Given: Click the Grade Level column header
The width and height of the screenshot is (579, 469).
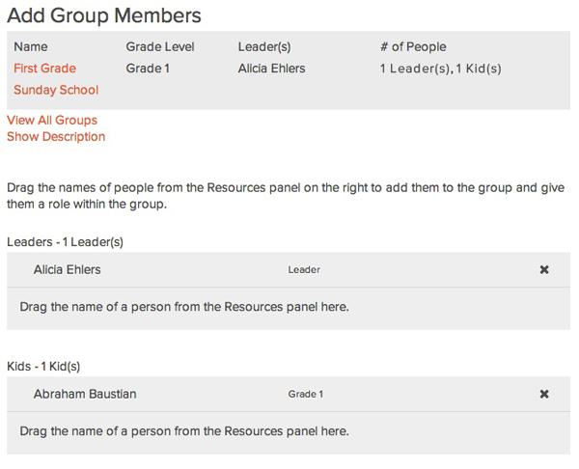Looking at the screenshot, I should [160, 47].
